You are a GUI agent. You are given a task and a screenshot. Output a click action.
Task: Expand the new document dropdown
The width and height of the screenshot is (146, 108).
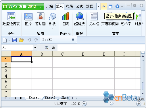click(x=9, y=40)
